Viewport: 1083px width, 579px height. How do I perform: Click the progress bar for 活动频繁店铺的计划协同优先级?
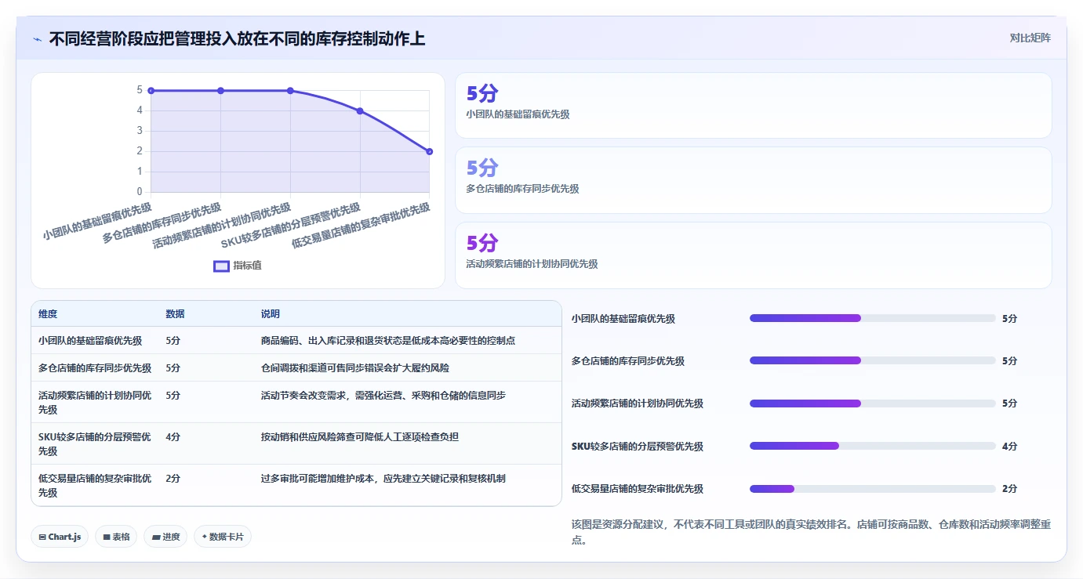coord(873,403)
